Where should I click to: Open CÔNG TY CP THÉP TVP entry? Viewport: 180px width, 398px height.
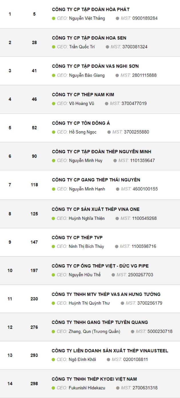(77, 238)
